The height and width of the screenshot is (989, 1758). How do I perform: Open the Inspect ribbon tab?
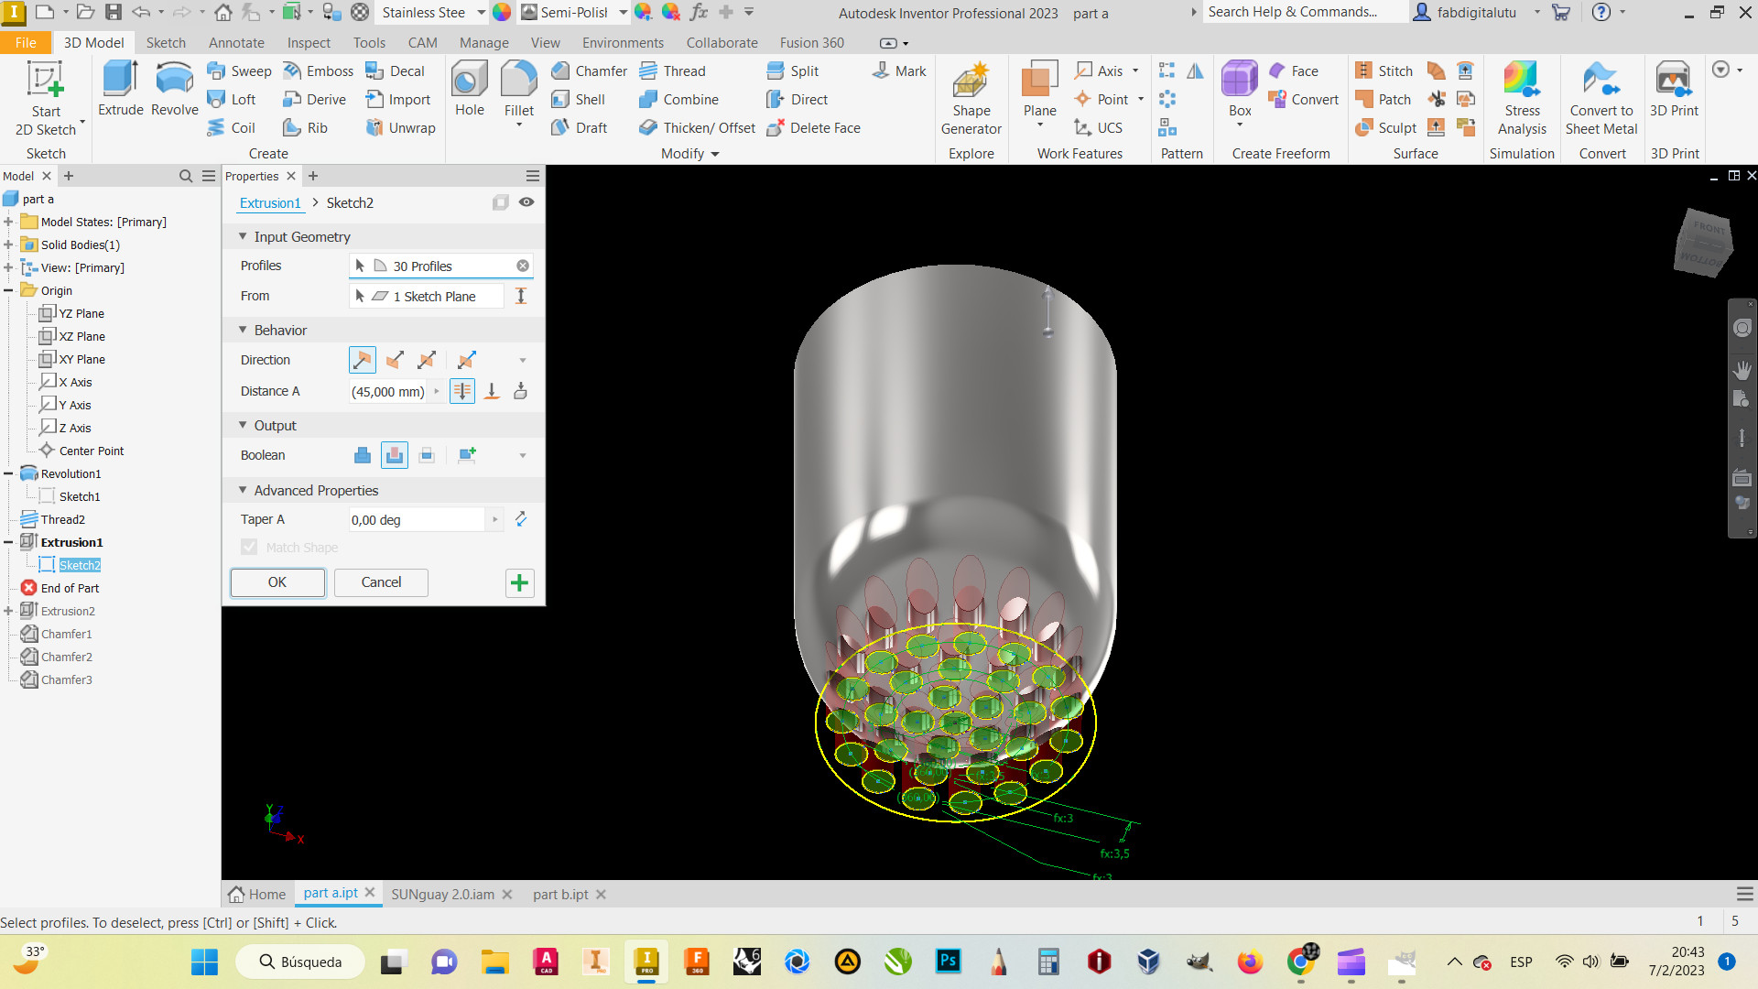point(309,42)
